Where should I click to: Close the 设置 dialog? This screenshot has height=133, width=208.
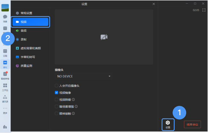[154, 4]
